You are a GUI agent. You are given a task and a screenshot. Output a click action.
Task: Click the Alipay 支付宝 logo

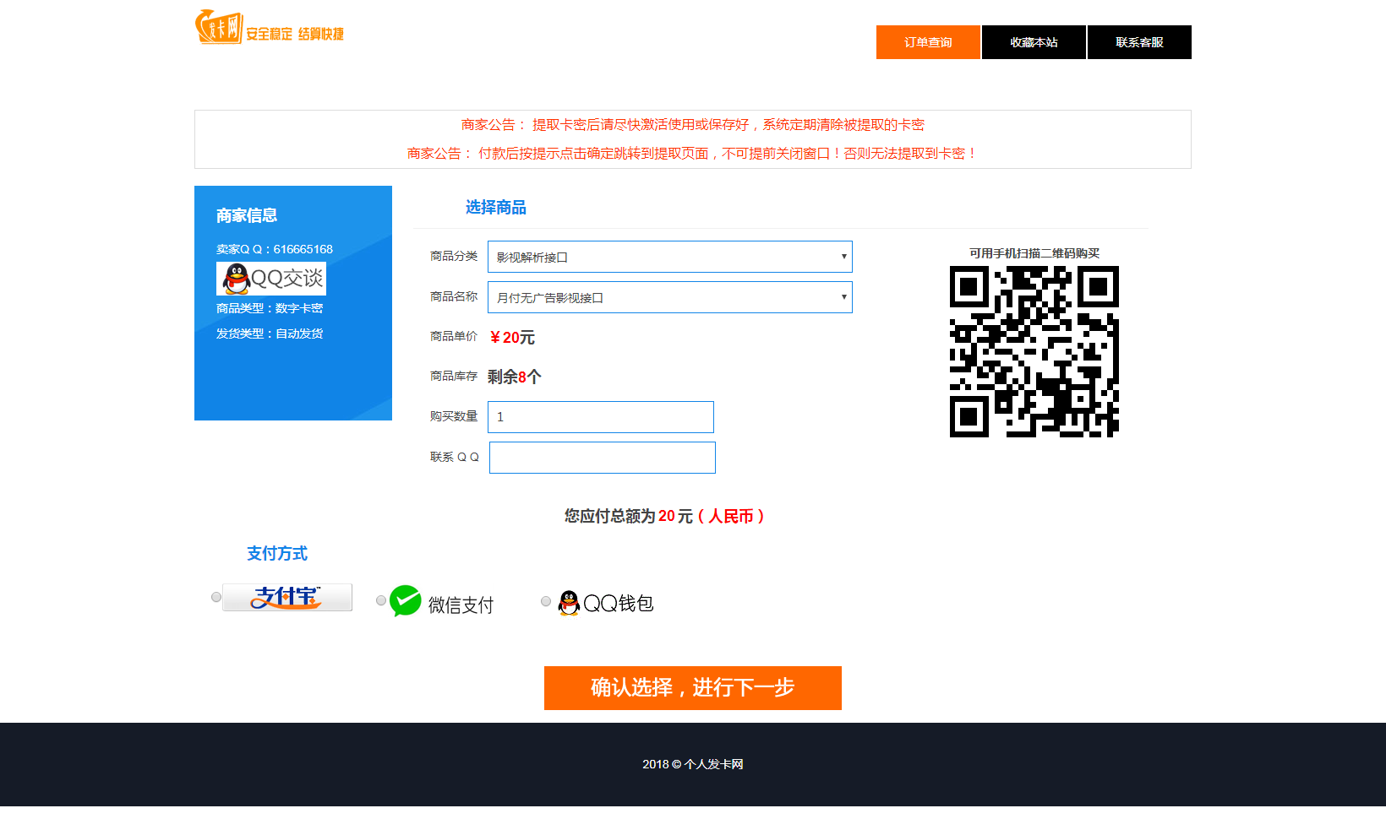pyautogui.click(x=287, y=597)
